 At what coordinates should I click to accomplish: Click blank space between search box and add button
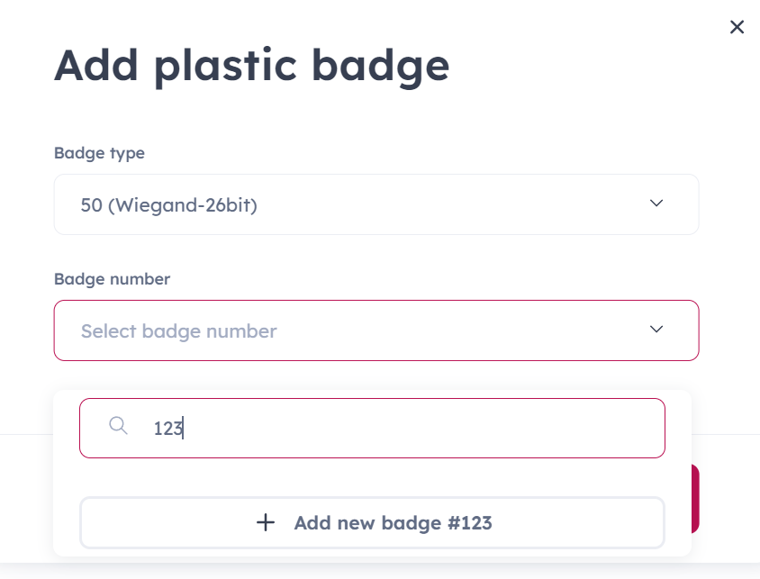(x=372, y=477)
